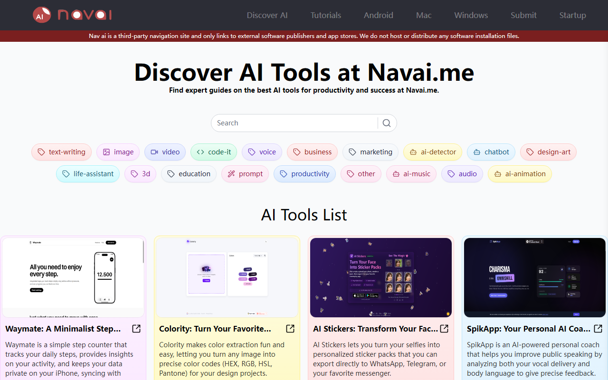Screen dimensions: 608x380
Task: Select the chatbot category tag
Action: 491,152
